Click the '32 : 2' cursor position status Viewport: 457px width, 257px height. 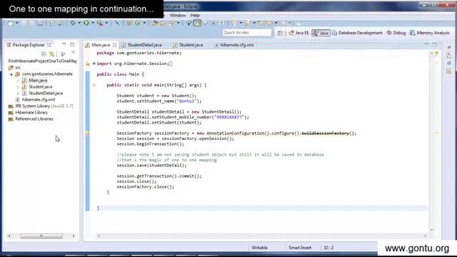pyautogui.click(x=328, y=248)
